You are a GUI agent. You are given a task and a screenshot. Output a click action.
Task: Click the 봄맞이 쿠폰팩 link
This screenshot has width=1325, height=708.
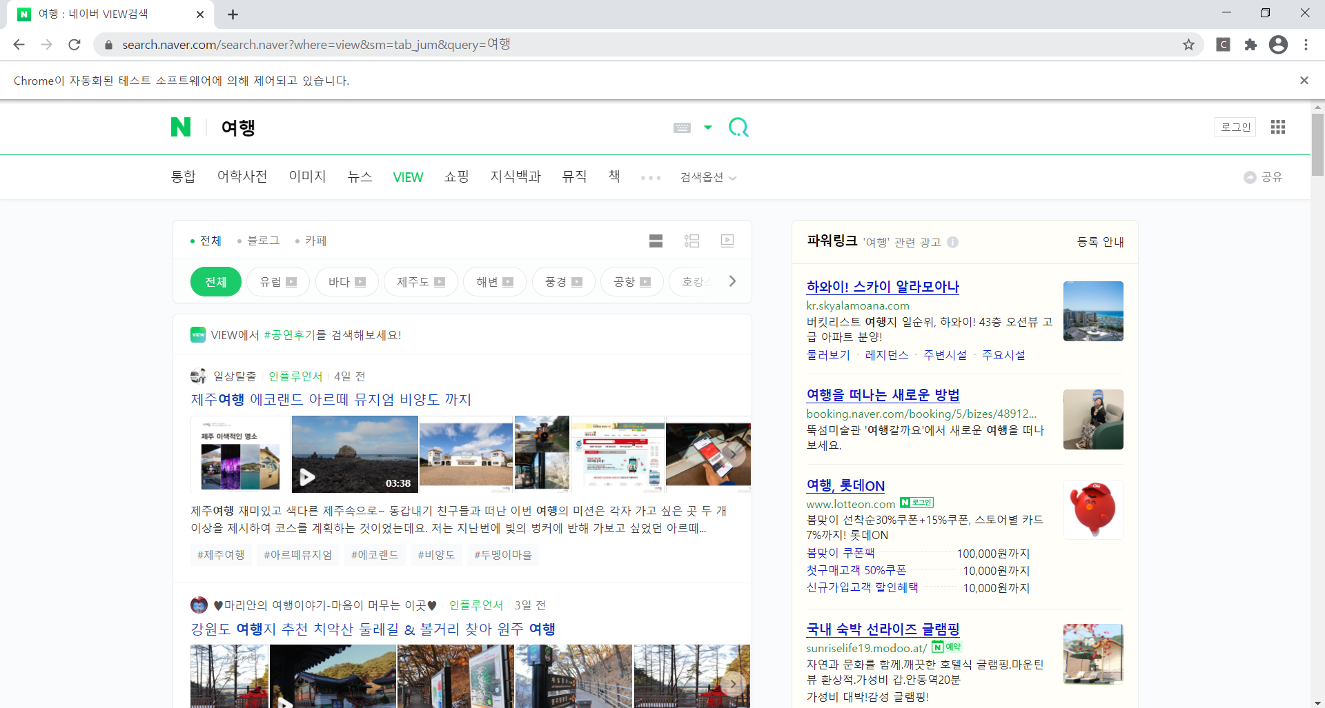pos(841,553)
